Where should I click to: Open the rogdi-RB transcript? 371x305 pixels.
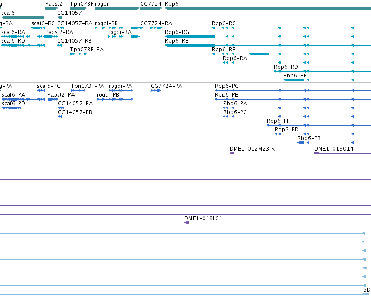106,23
